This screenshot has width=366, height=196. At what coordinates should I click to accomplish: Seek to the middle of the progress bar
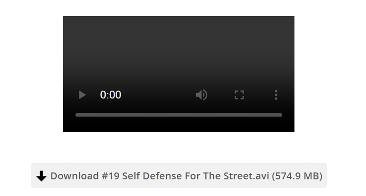click(179, 115)
